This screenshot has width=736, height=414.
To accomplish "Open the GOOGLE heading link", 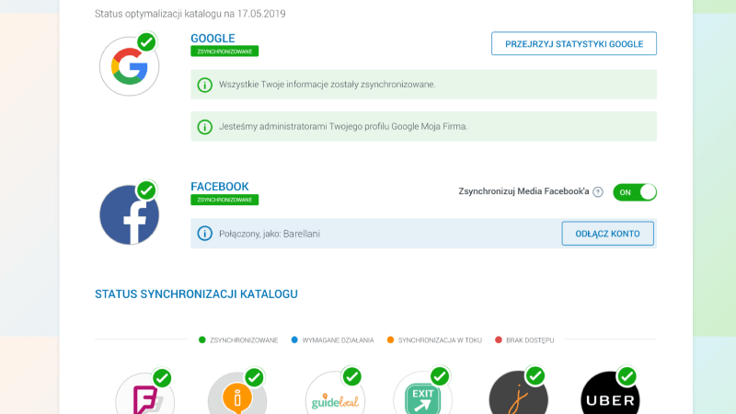I will click(x=213, y=38).
